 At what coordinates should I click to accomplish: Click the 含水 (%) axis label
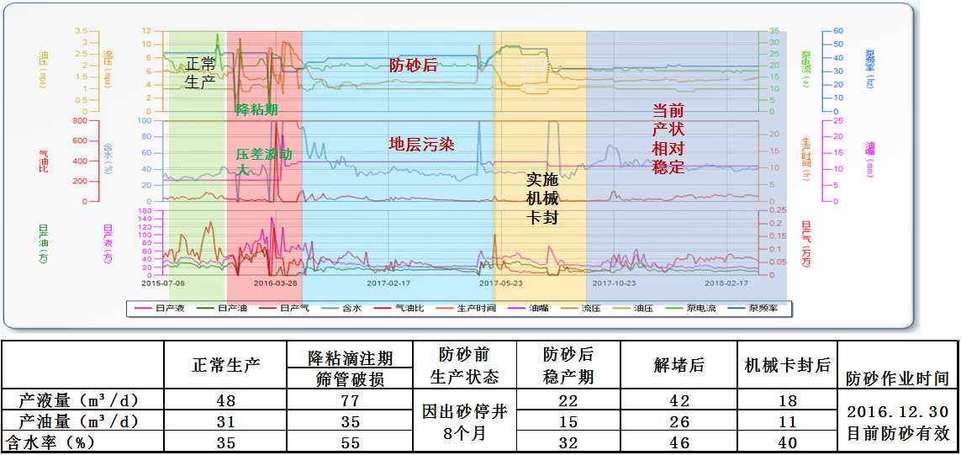(x=108, y=161)
